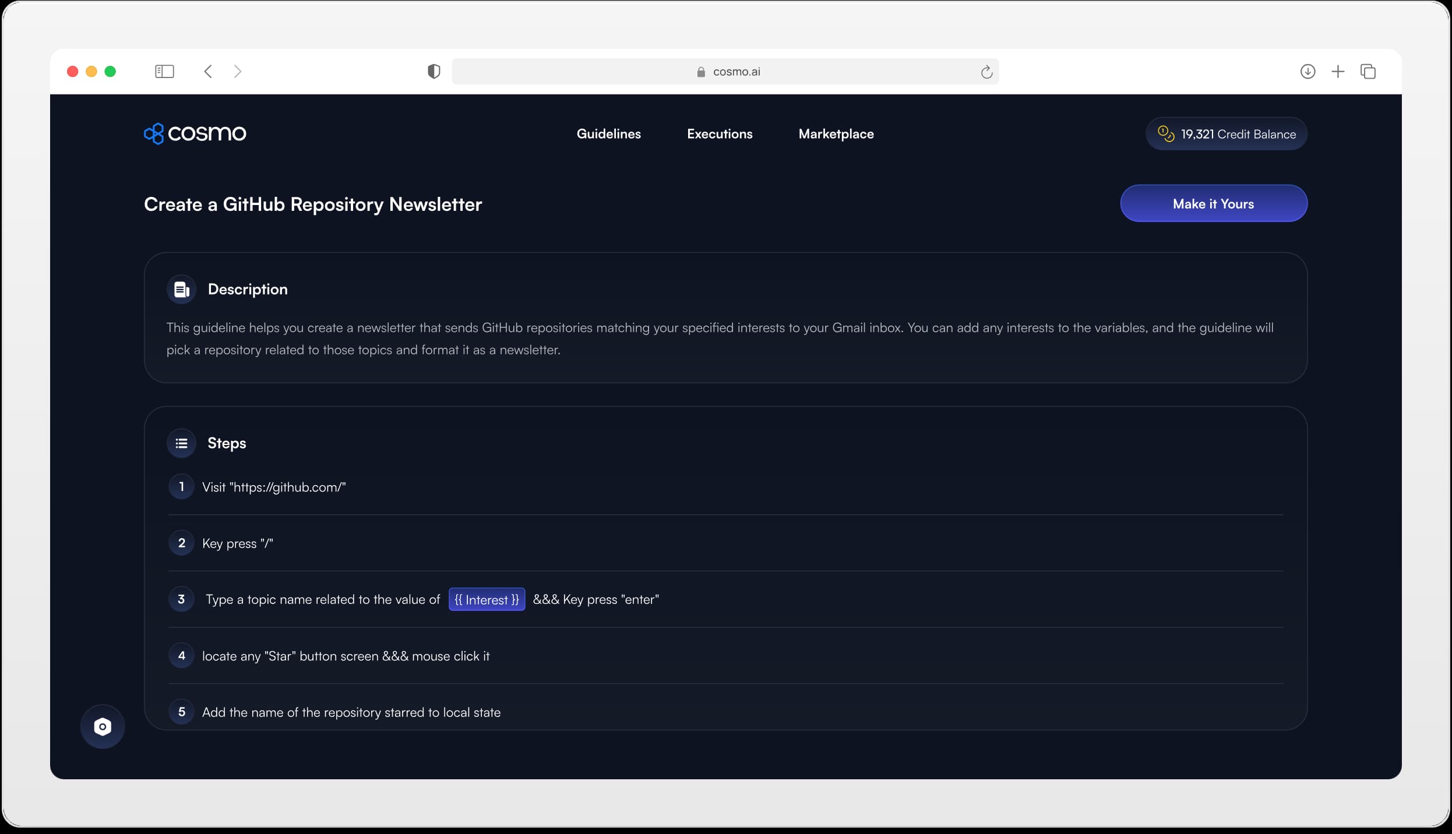Click the step number 5 badge

point(181,712)
